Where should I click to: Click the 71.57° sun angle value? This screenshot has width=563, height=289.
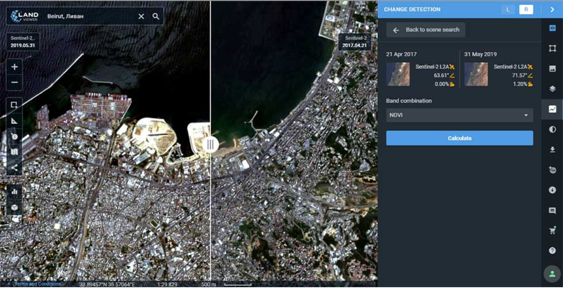[519, 75]
